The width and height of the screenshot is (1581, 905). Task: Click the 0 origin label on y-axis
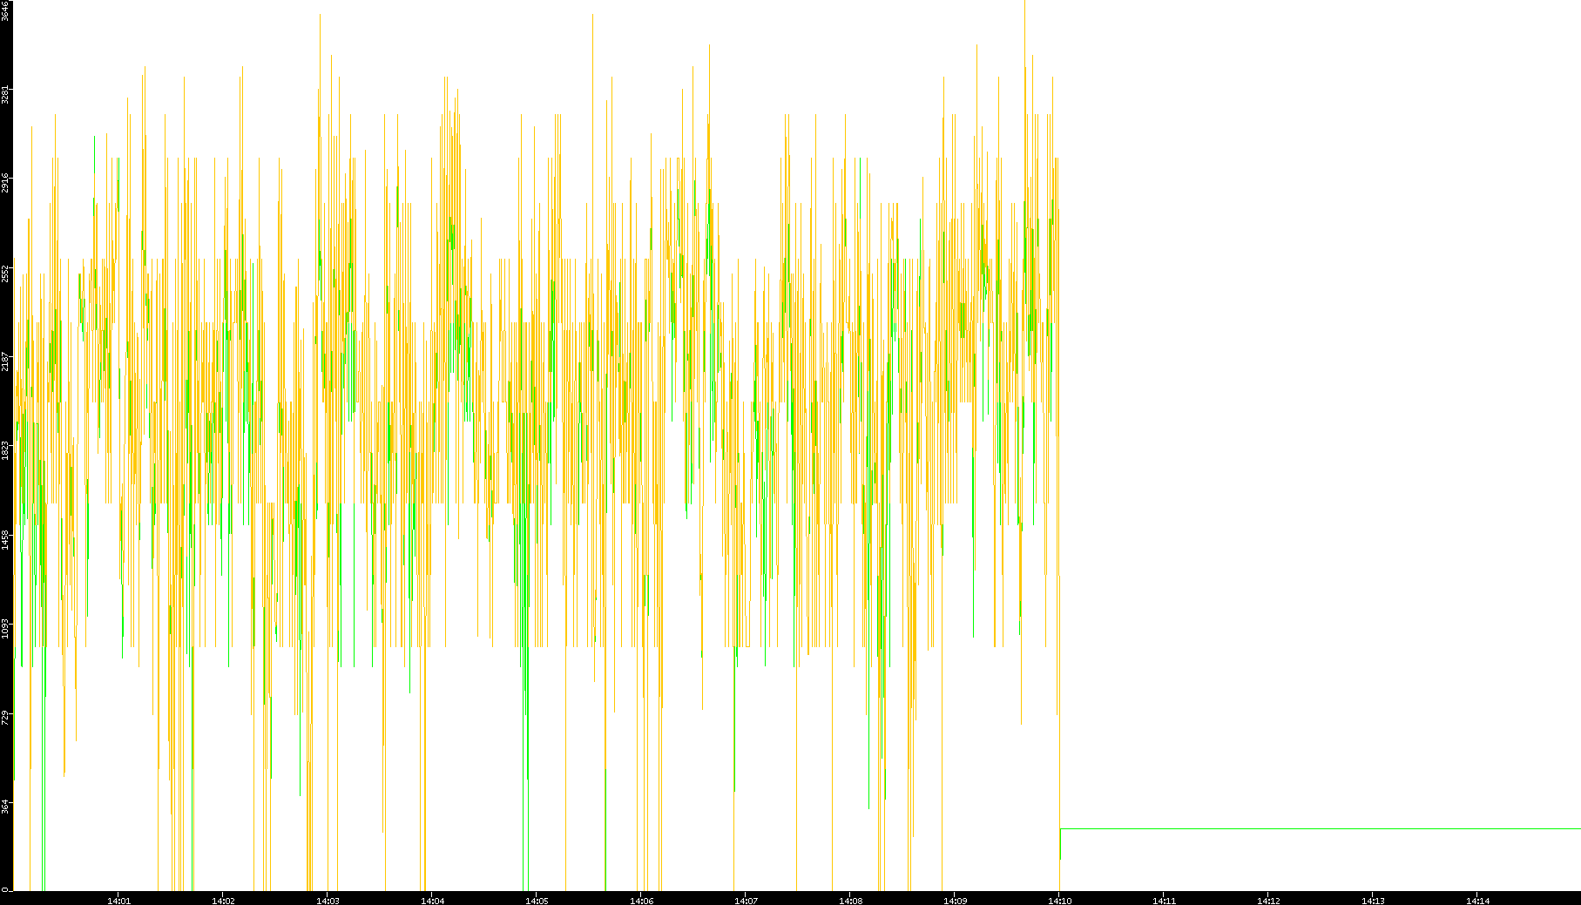5,889
